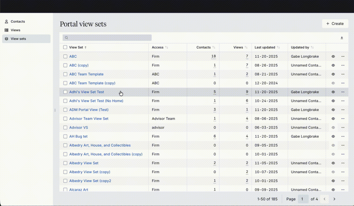Viewport: 354px width, 206px height.
Task: Select the Advisor VS row checkbox
Action: [65, 128]
